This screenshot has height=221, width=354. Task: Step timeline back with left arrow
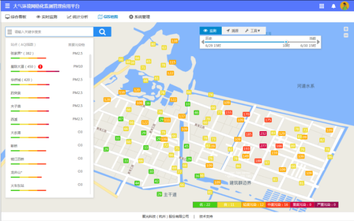(202, 42)
